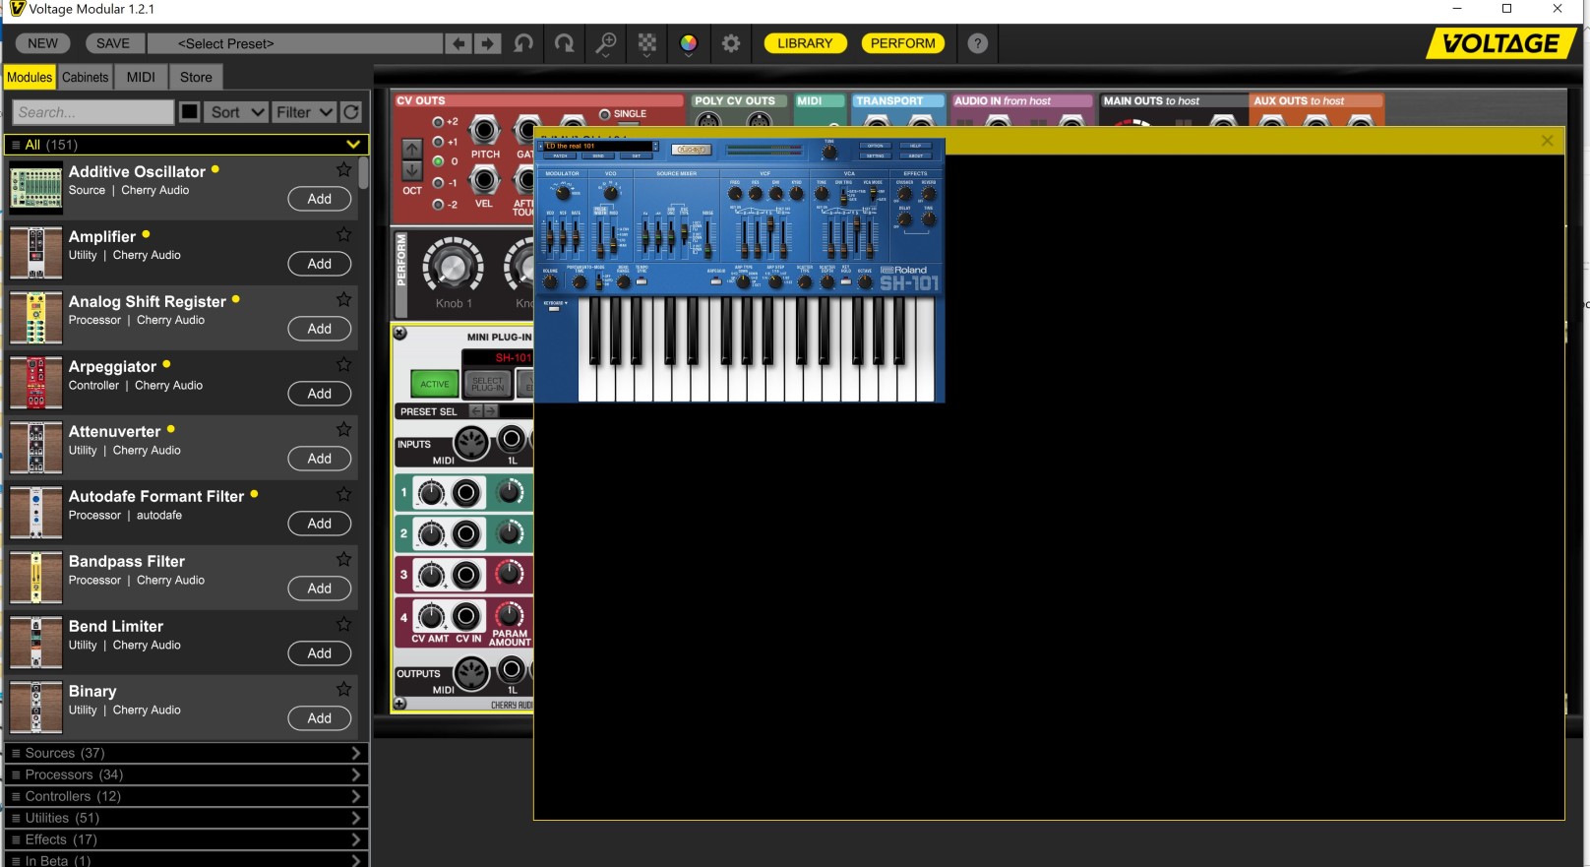Open the Sort dropdown
The height and width of the screenshot is (867, 1590).
click(237, 112)
